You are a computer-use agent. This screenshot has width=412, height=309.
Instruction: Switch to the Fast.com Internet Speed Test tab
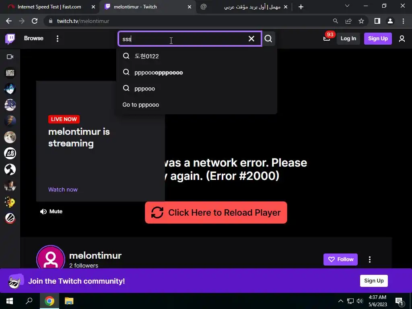pyautogui.click(x=49, y=7)
